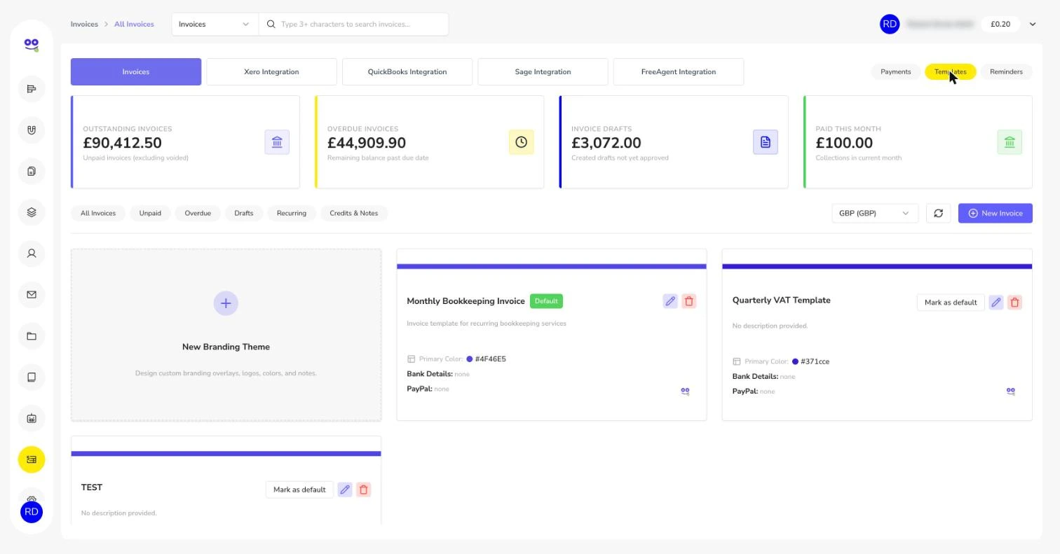The image size is (1060, 554).
Task: Click the refresh icon button
Action: point(938,213)
